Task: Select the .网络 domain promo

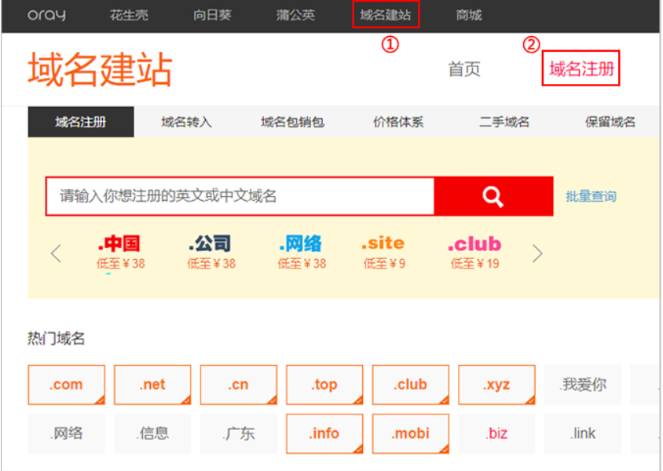Action: 301,252
